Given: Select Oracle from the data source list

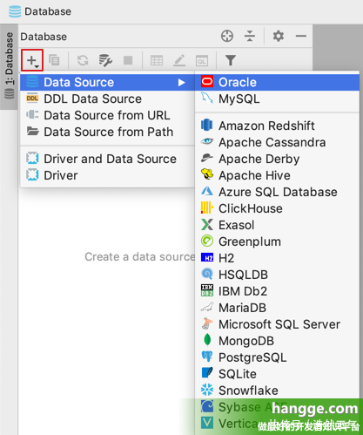Looking at the screenshot, I should coord(277,82).
